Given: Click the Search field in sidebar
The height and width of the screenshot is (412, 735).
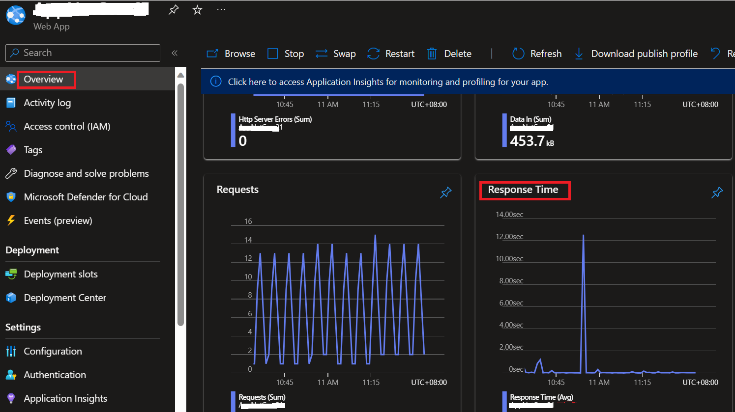Looking at the screenshot, I should tap(82, 53).
